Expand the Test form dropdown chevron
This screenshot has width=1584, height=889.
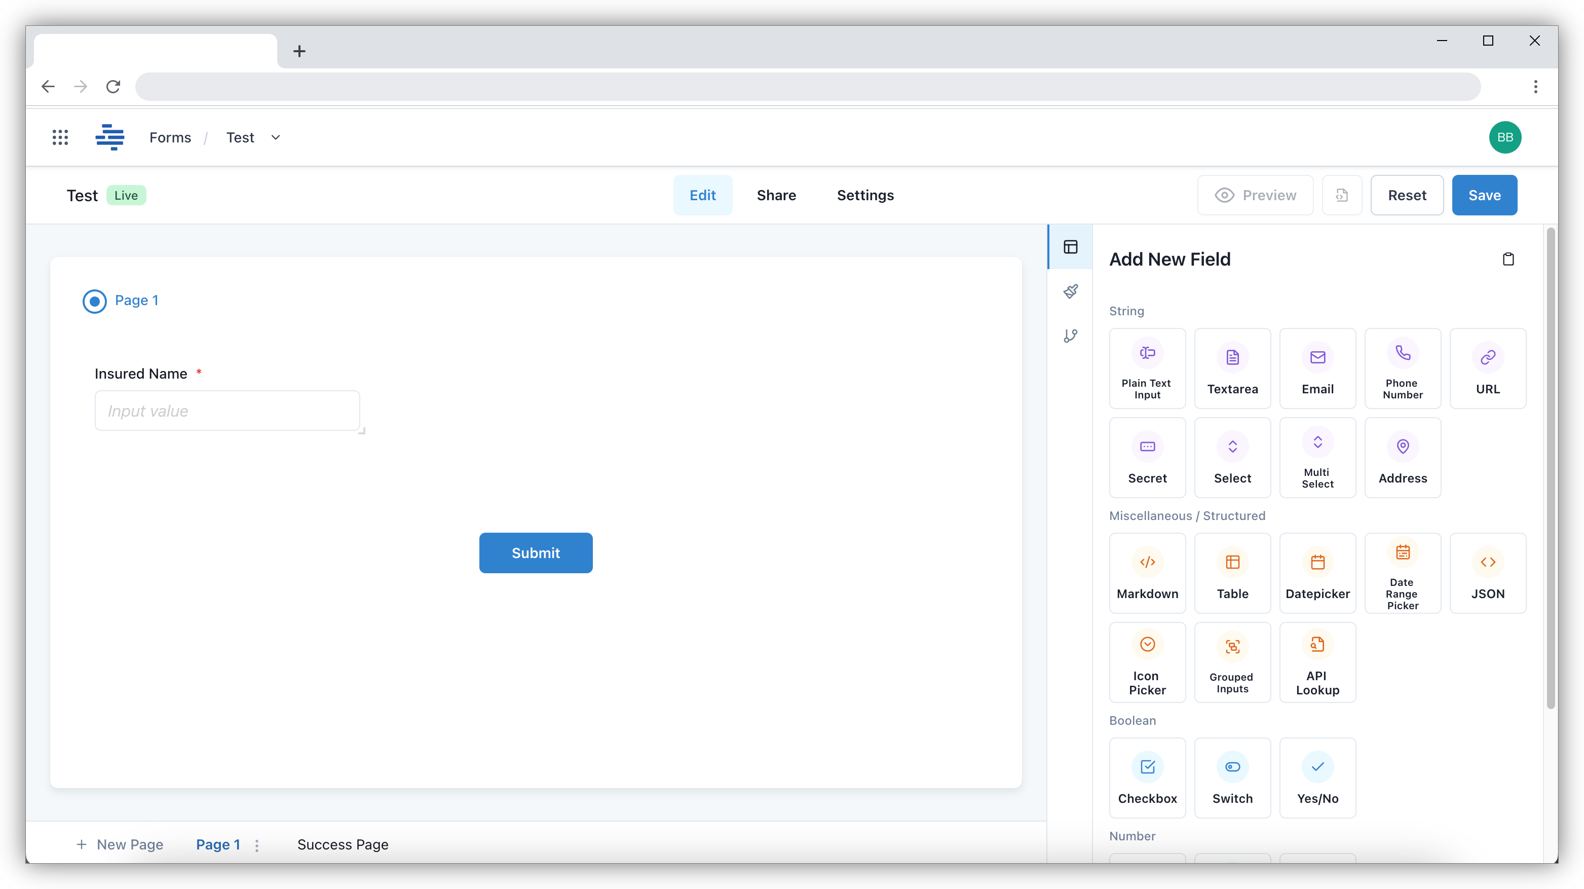click(276, 137)
